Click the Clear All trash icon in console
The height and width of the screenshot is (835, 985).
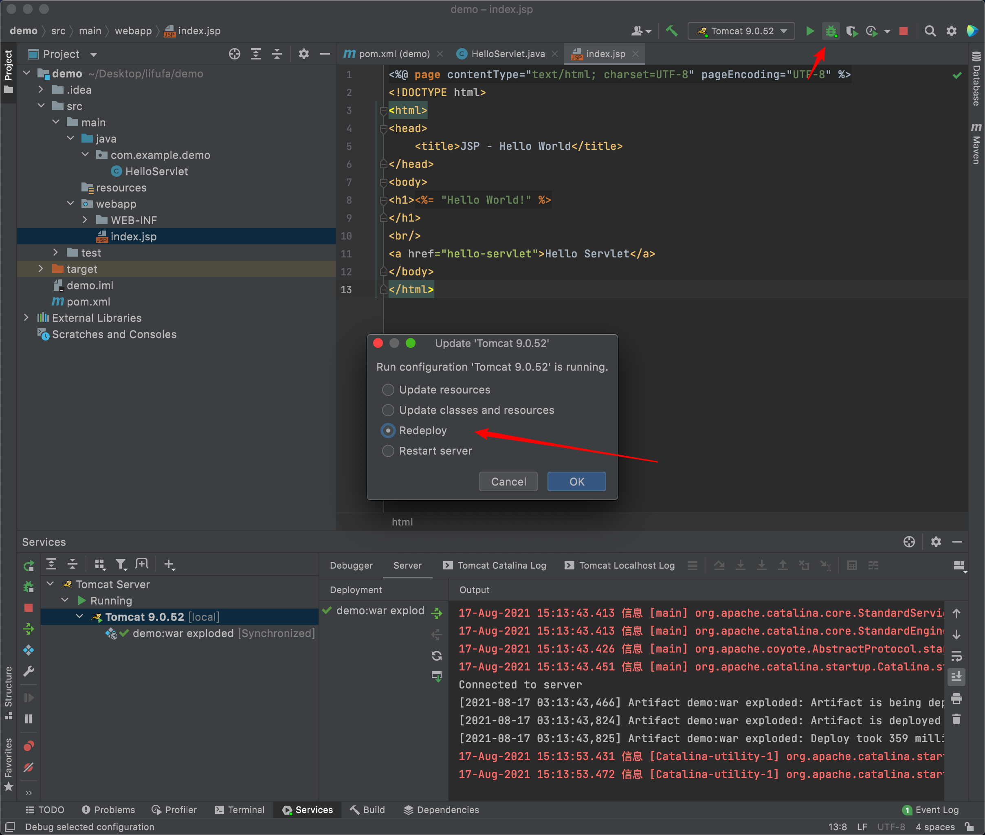click(x=956, y=719)
